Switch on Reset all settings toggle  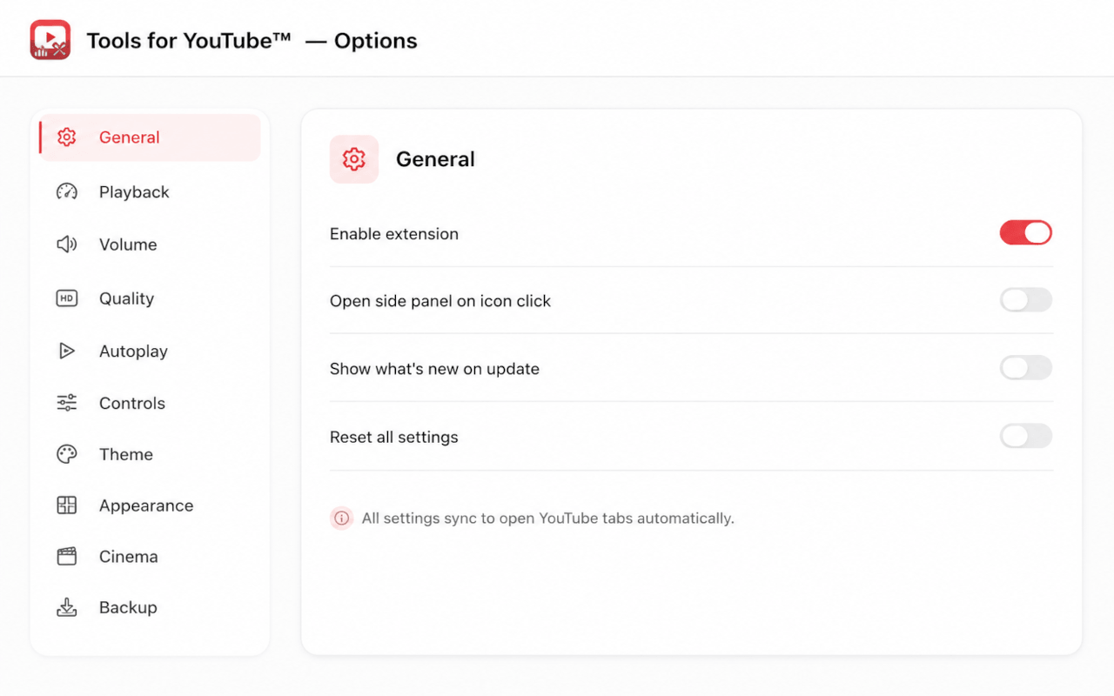click(x=1026, y=436)
